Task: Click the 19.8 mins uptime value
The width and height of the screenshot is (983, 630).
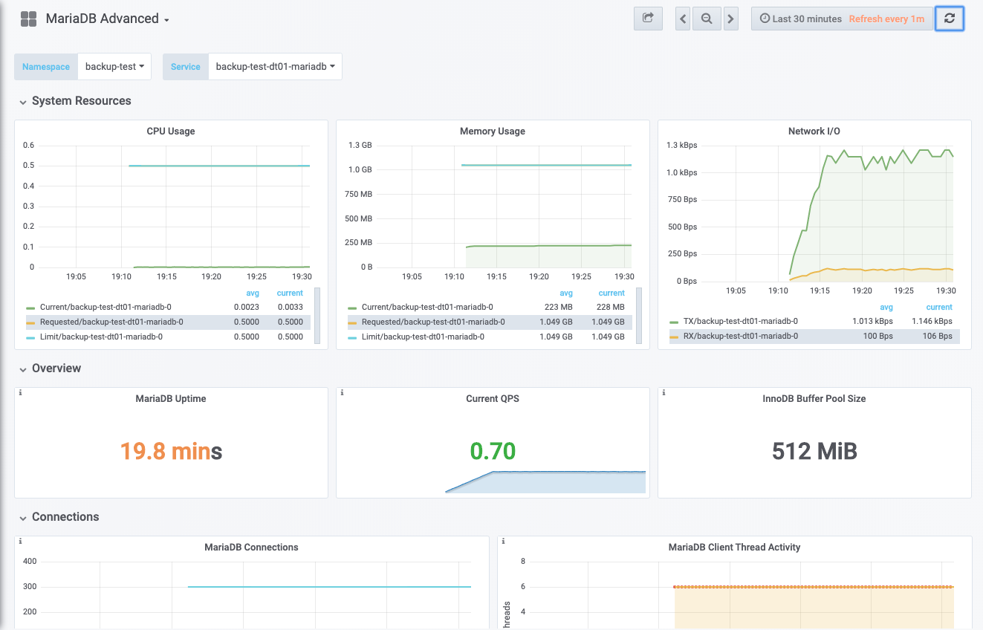Action: (171, 451)
